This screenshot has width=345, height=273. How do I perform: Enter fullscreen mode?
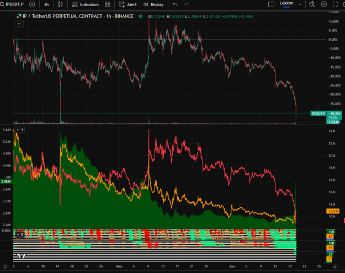pos(335,4)
